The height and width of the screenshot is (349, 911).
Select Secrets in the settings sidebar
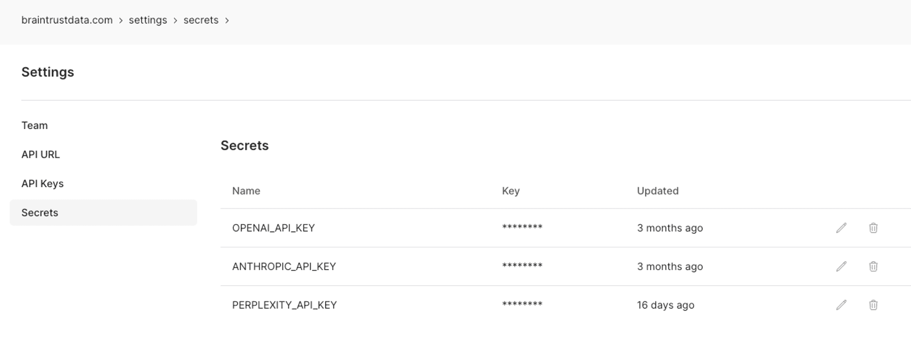click(x=40, y=213)
